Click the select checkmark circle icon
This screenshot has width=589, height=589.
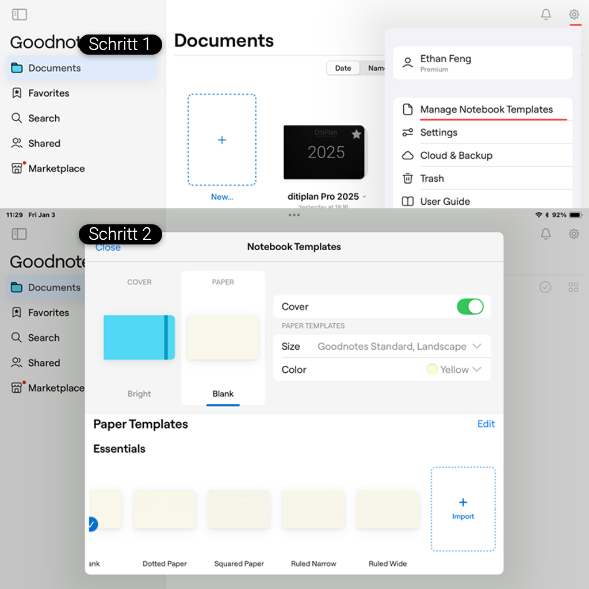[x=545, y=288]
